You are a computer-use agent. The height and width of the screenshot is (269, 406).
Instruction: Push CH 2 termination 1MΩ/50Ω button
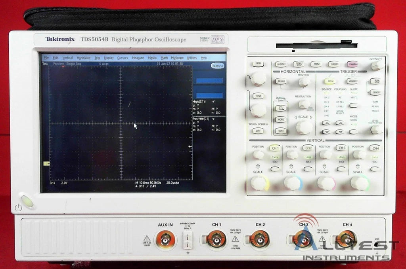coord(308,169)
